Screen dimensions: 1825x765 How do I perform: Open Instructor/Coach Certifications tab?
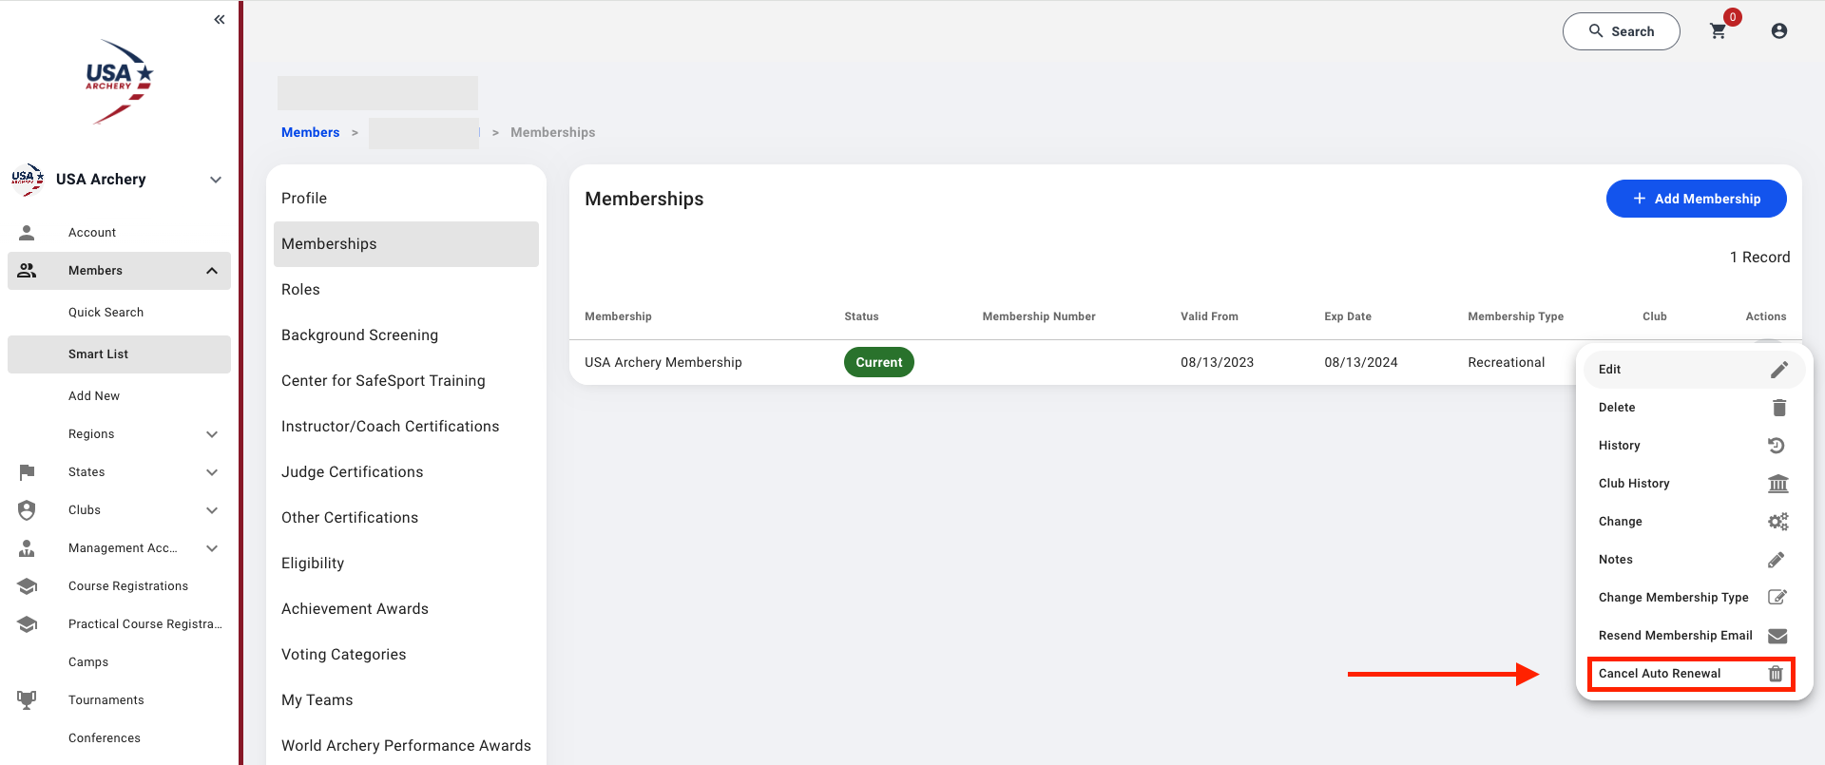[x=406, y=427]
